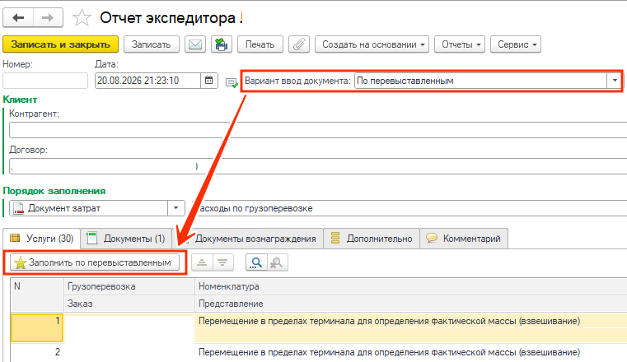Click the envelope email icon
The height and width of the screenshot is (362, 627).
(195, 44)
